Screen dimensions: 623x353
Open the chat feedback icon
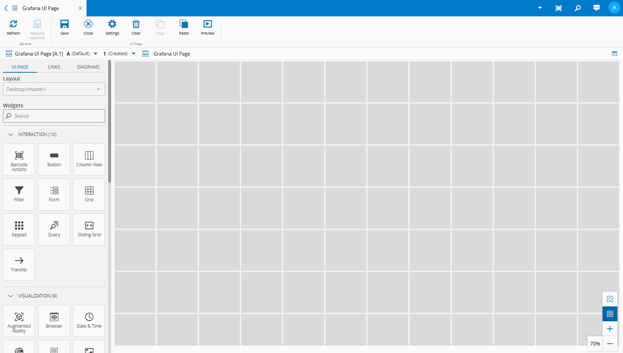tap(597, 8)
